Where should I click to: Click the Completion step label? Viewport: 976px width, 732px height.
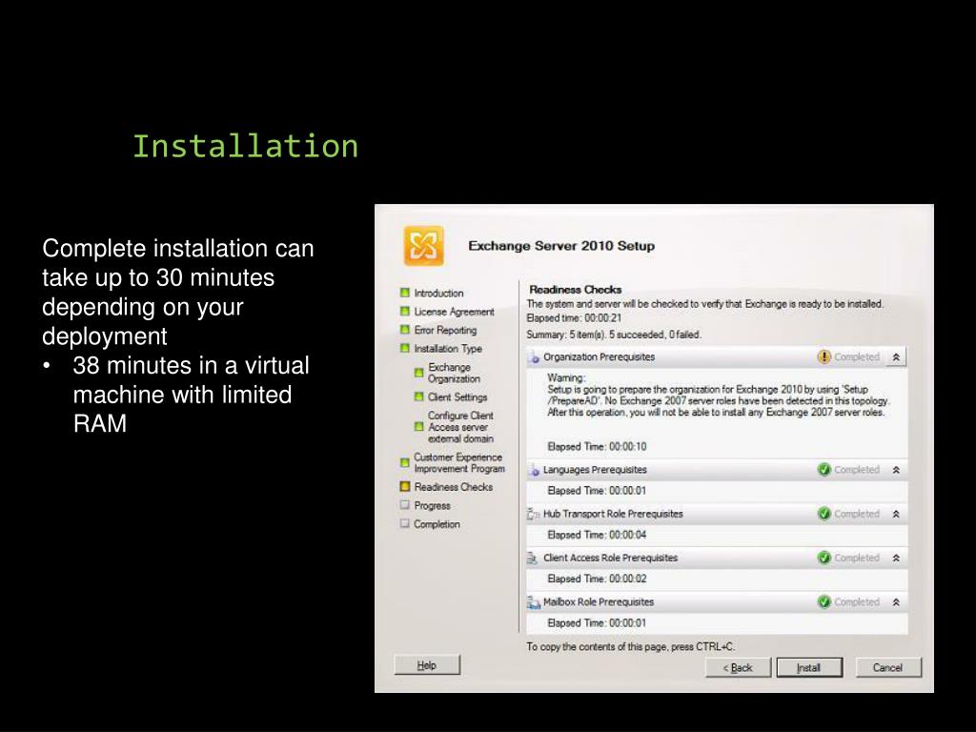[x=437, y=524]
